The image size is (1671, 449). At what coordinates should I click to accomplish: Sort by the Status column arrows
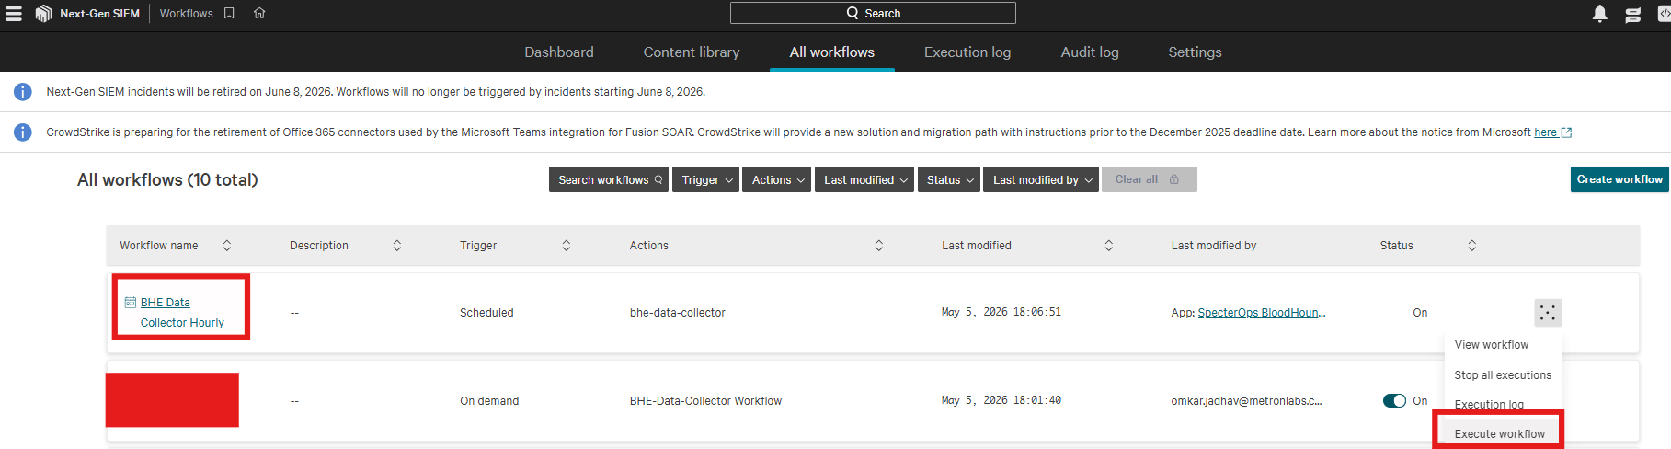pos(1472,246)
